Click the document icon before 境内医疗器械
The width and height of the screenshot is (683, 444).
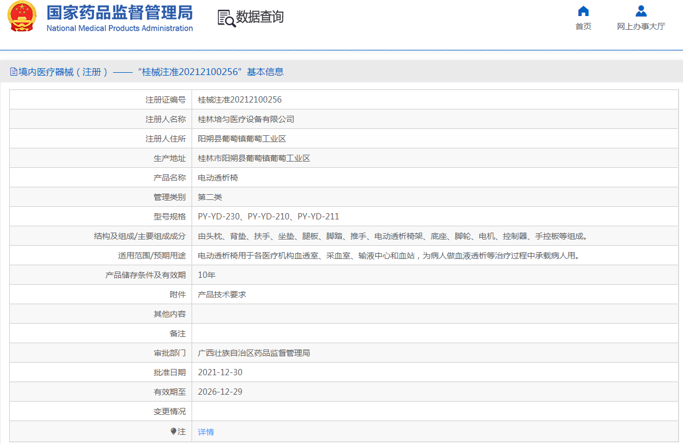[x=14, y=72]
